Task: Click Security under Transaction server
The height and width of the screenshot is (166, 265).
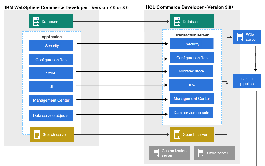Action: coord(192,44)
